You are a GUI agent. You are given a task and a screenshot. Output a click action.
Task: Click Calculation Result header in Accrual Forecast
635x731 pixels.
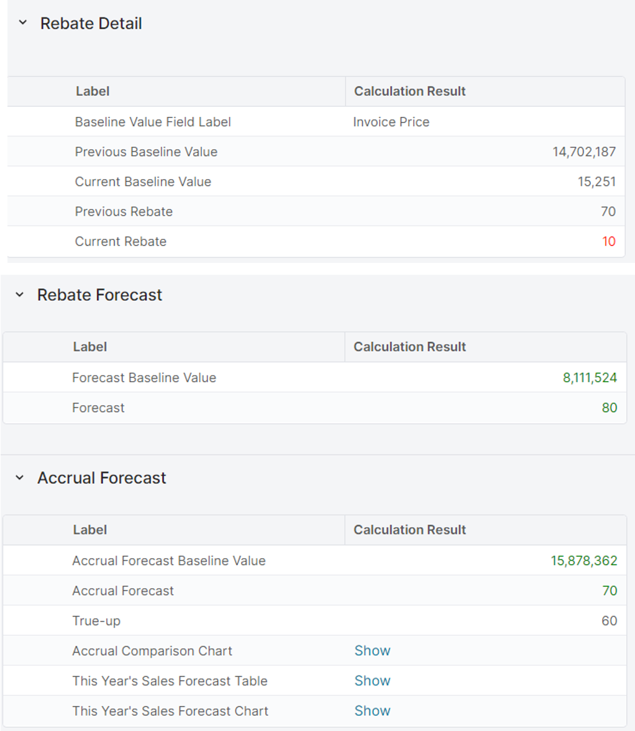(x=409, y=530)
